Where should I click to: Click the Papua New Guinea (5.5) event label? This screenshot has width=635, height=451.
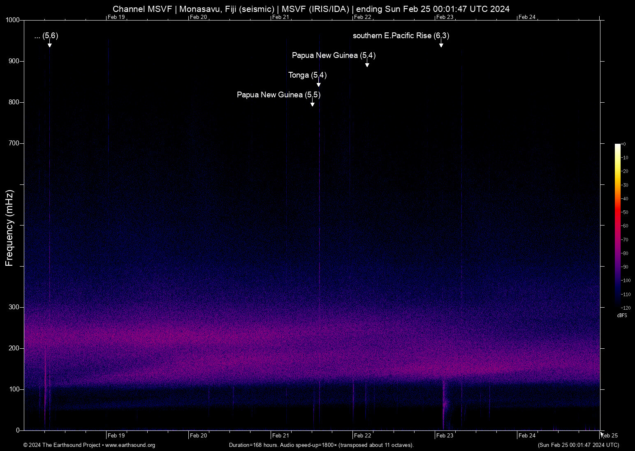click(278, 95)
